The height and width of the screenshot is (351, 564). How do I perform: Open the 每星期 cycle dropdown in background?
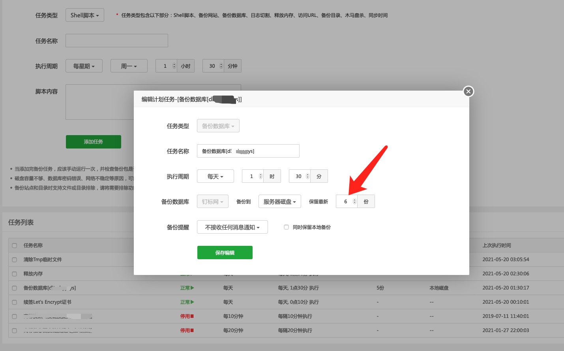tap(84, 66)
